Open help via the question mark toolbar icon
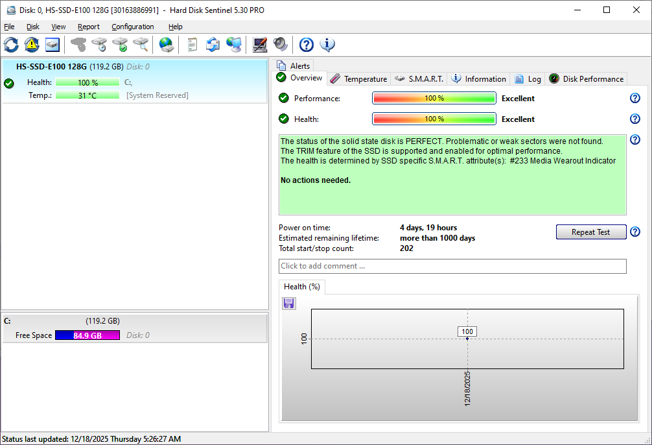652x445 pixels. 307,45
